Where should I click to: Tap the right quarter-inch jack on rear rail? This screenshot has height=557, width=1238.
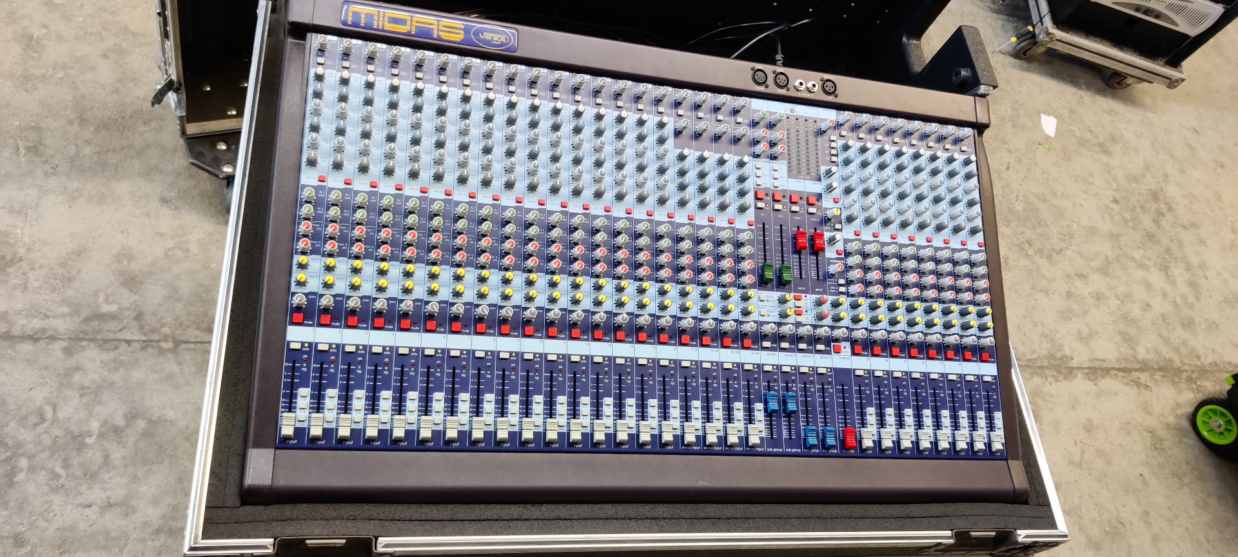click(811, 86)
